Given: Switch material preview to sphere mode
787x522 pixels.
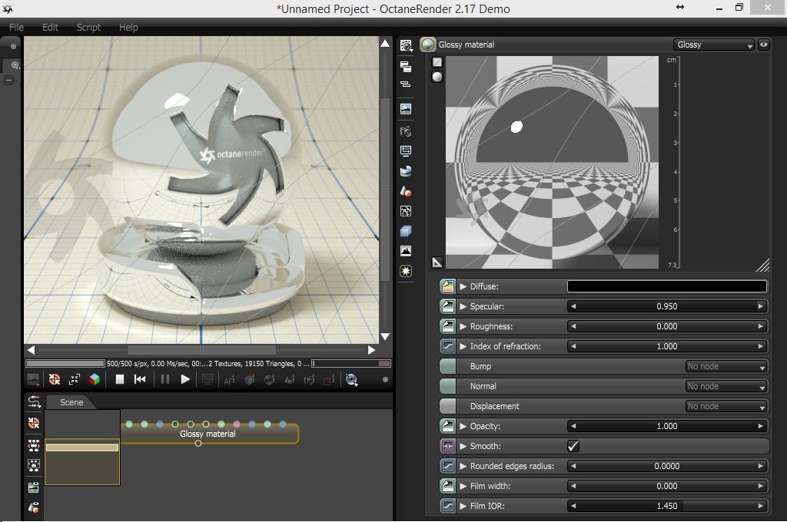Looking at the screenshot, I should tap(437, 77).
